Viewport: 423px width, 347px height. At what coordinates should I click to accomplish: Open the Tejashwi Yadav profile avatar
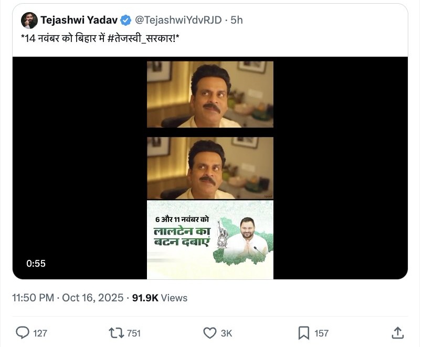(29, 20)
